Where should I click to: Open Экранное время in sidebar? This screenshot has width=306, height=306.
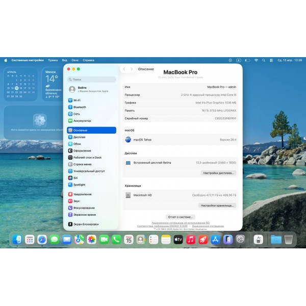pos(84,215)
